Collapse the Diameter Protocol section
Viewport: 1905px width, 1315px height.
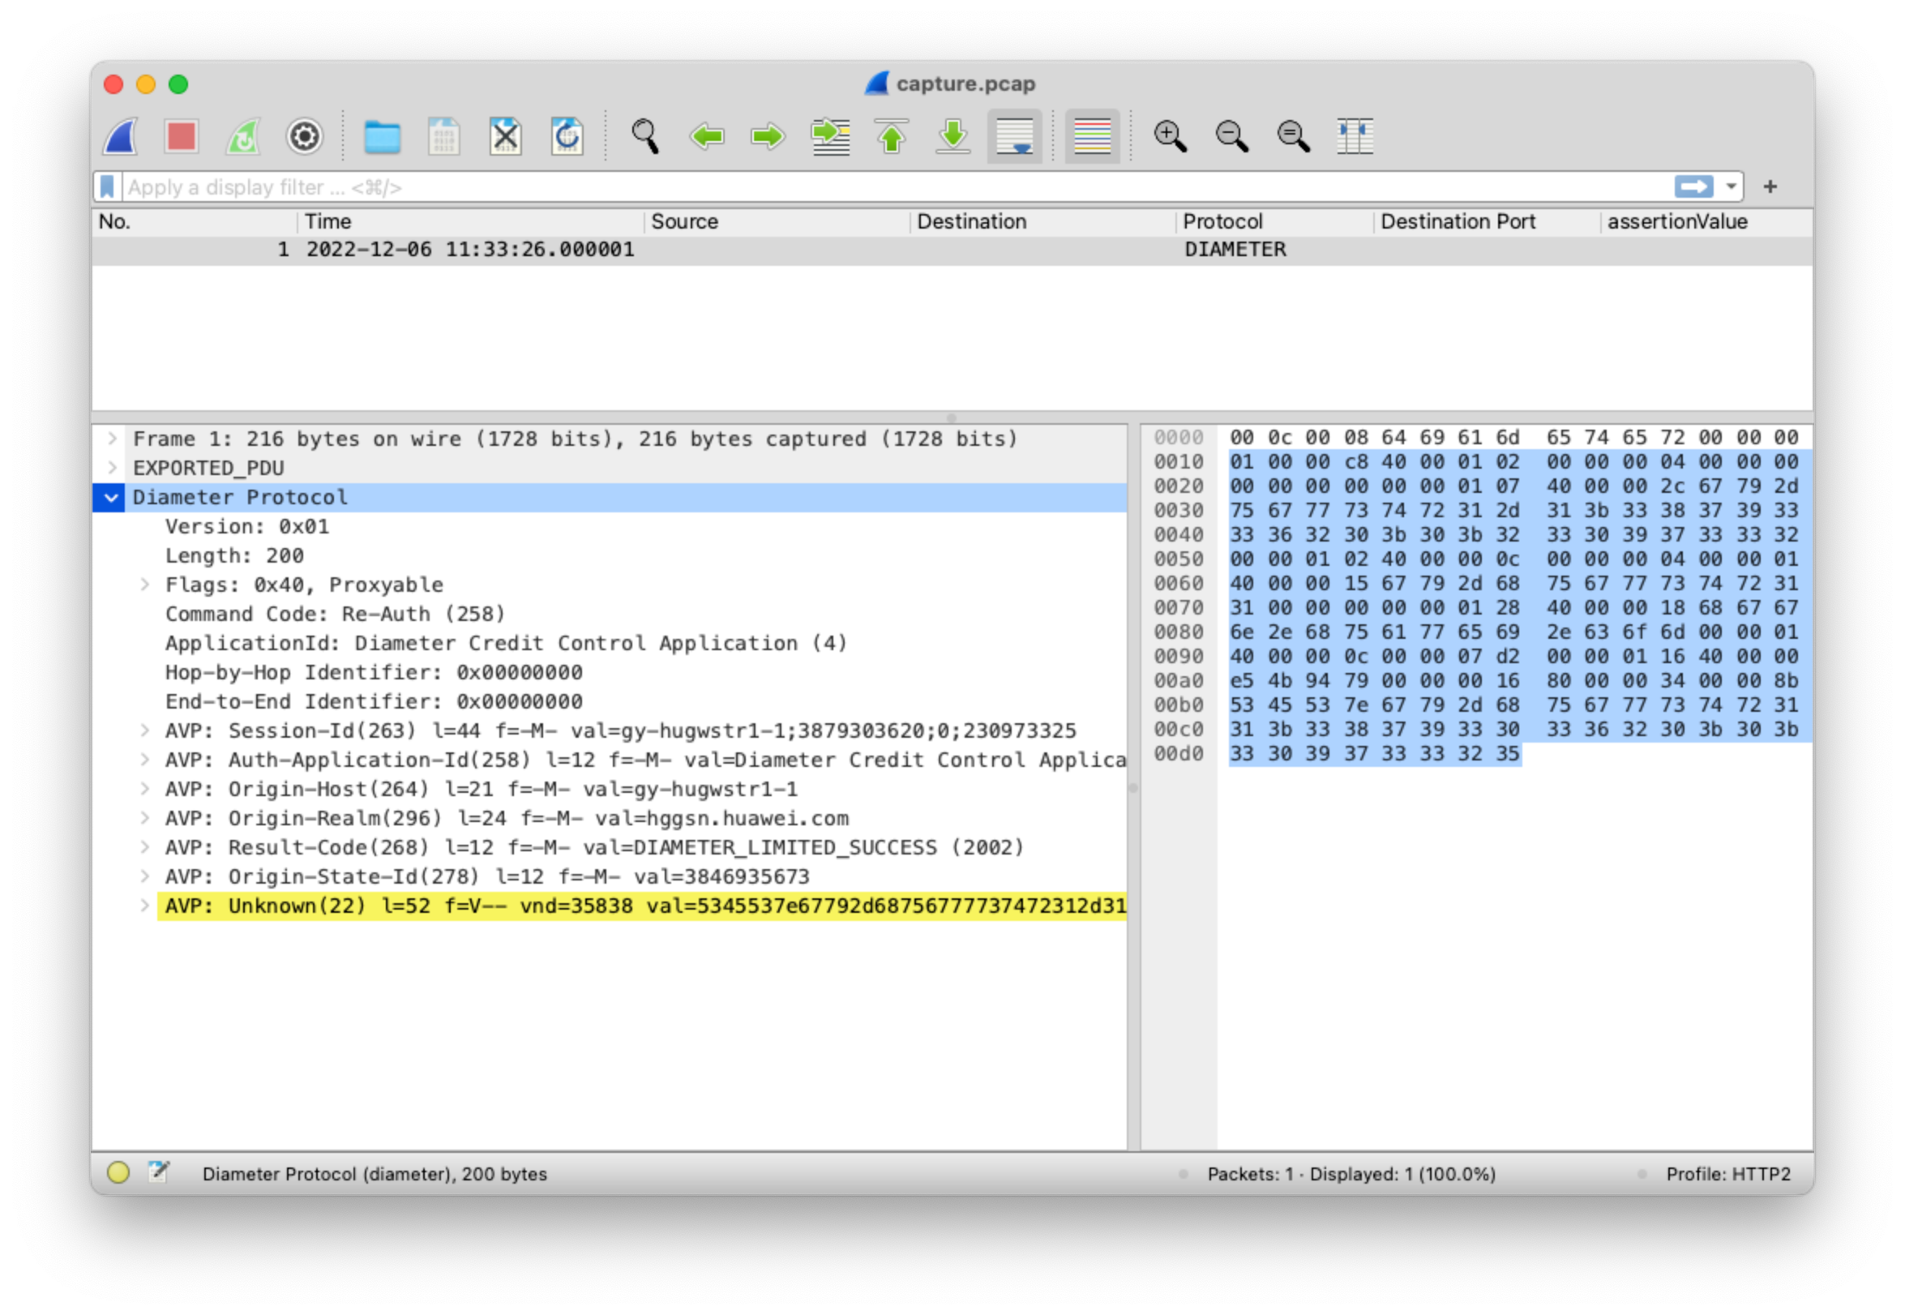(110, 498)
